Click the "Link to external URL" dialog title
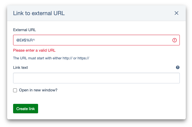Image resolution: width=192 pixels, height=127 pixels. coord(39,13)
